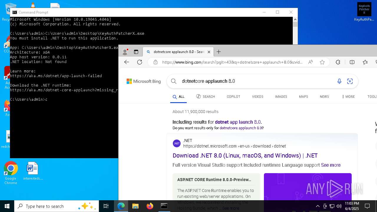
Task: Maximize the Command Prompt window
Action: [277, 12]
